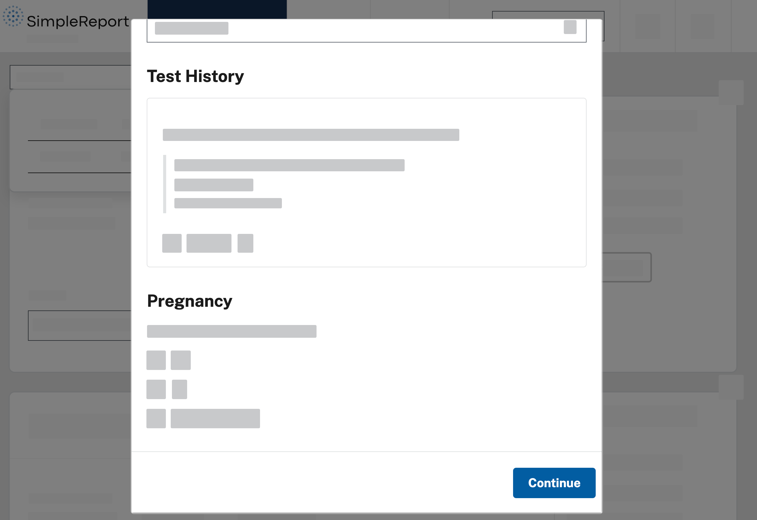Open the dropdown field above the Test History entry
Viewport: 757px width, 520px height.
point(310,134)
